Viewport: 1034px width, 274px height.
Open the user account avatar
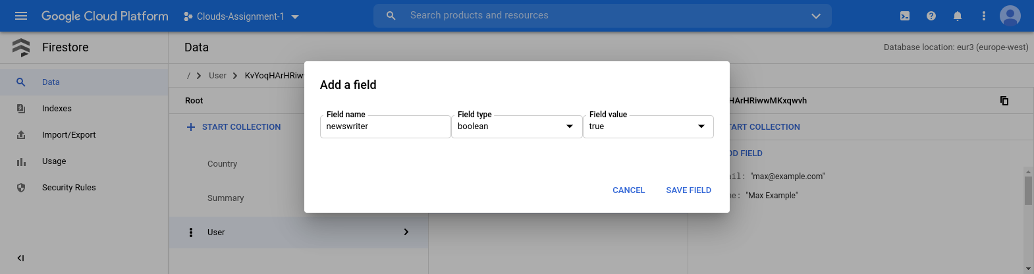(x=1010, y=16)
